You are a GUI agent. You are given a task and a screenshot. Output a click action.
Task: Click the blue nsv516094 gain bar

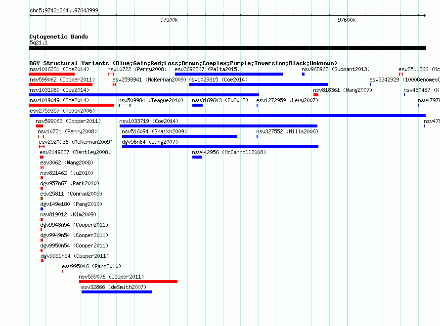point(179,136)
